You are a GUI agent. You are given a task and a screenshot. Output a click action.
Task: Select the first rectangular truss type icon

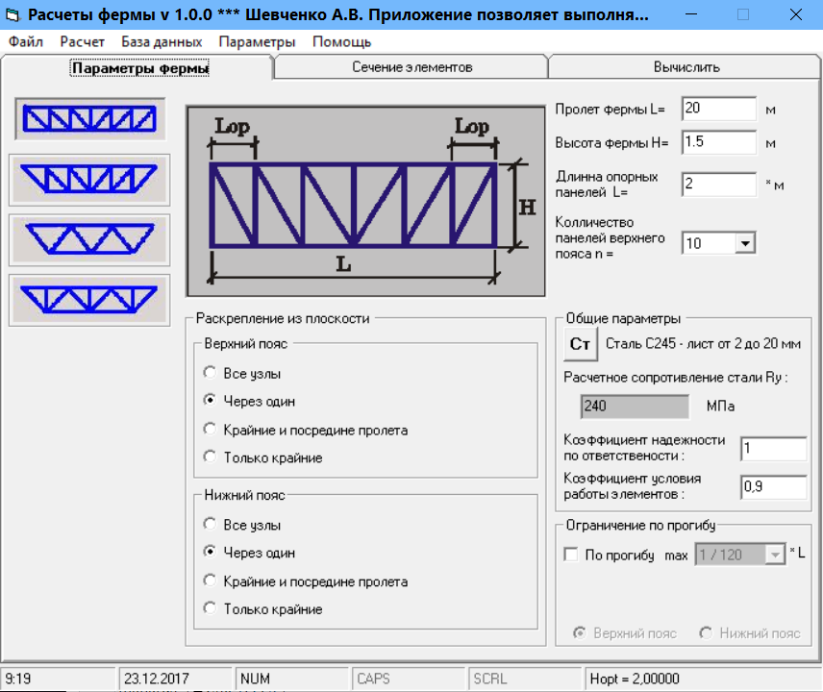(x=89, y=119)
